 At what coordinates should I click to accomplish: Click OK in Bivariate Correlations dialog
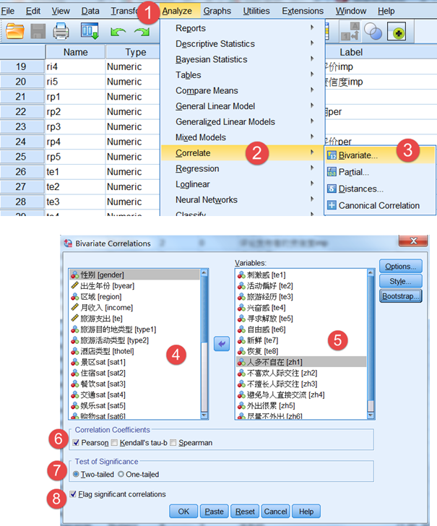pyautogui.click(x=183, y=512)
